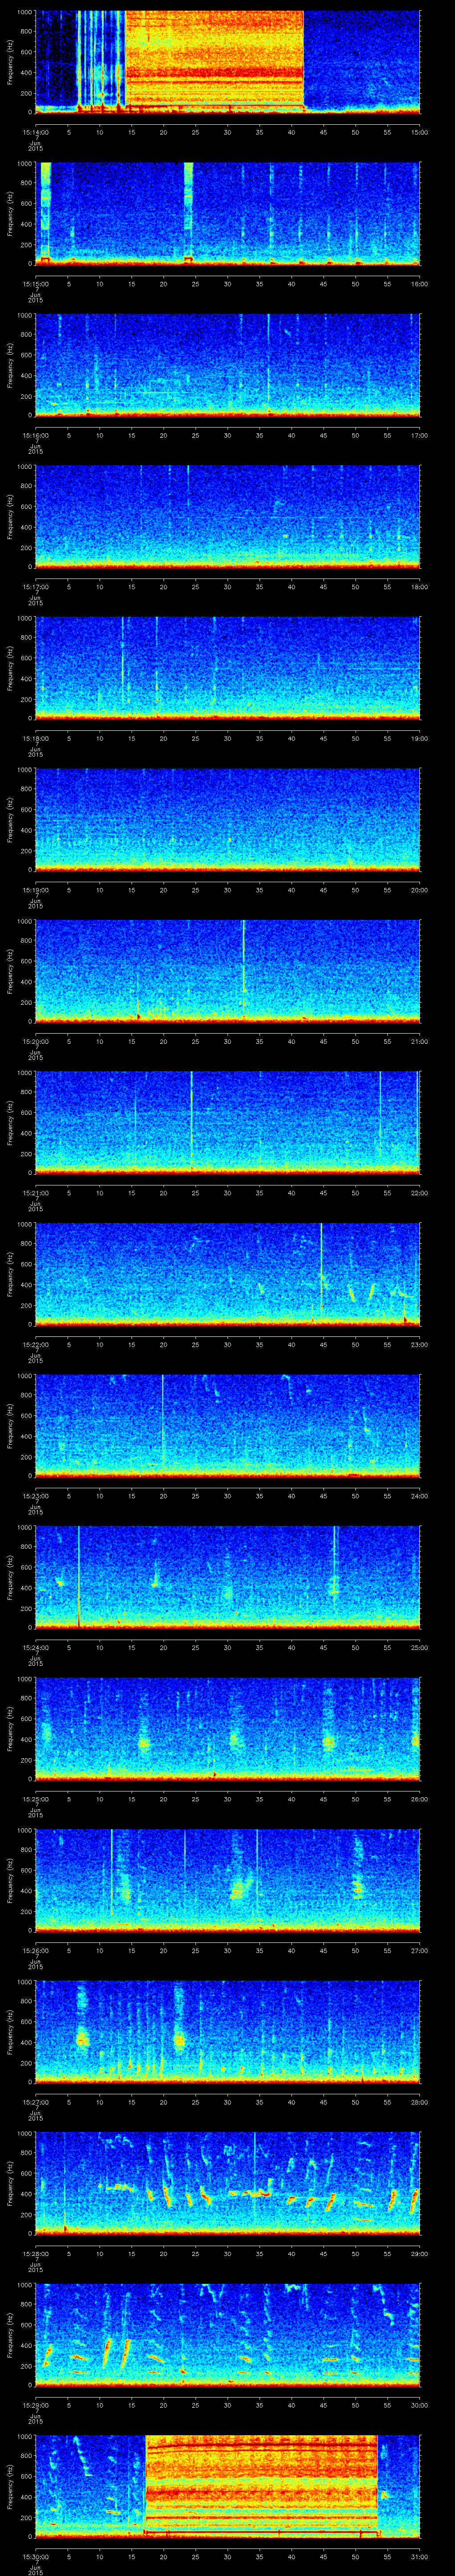The width and height of the screenshot is (455, 2576).
Task: Click the Frequency (Hz) axis title of the 15:20 panel
Action: point(10,970)
